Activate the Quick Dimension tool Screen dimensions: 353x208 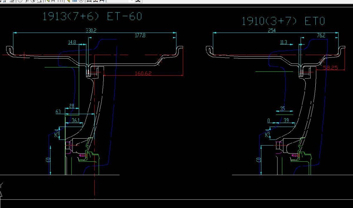[x=47, y=1]
